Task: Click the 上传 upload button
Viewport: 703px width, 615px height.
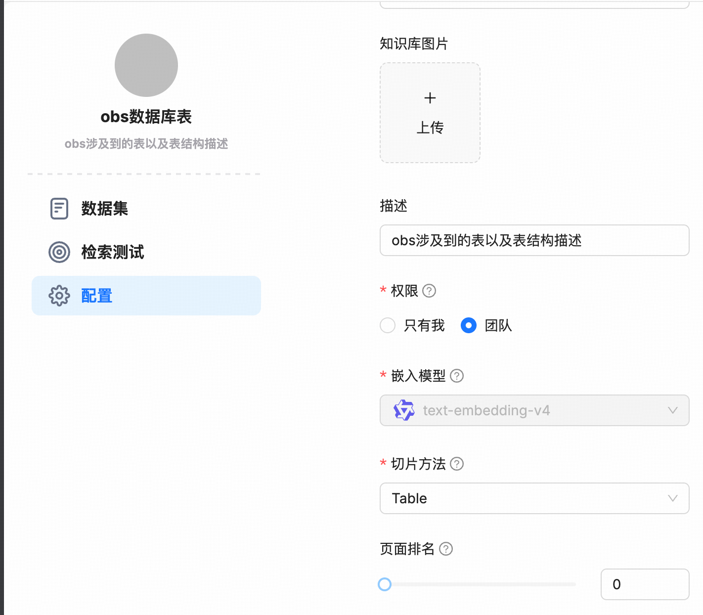Action: (430, 128)
